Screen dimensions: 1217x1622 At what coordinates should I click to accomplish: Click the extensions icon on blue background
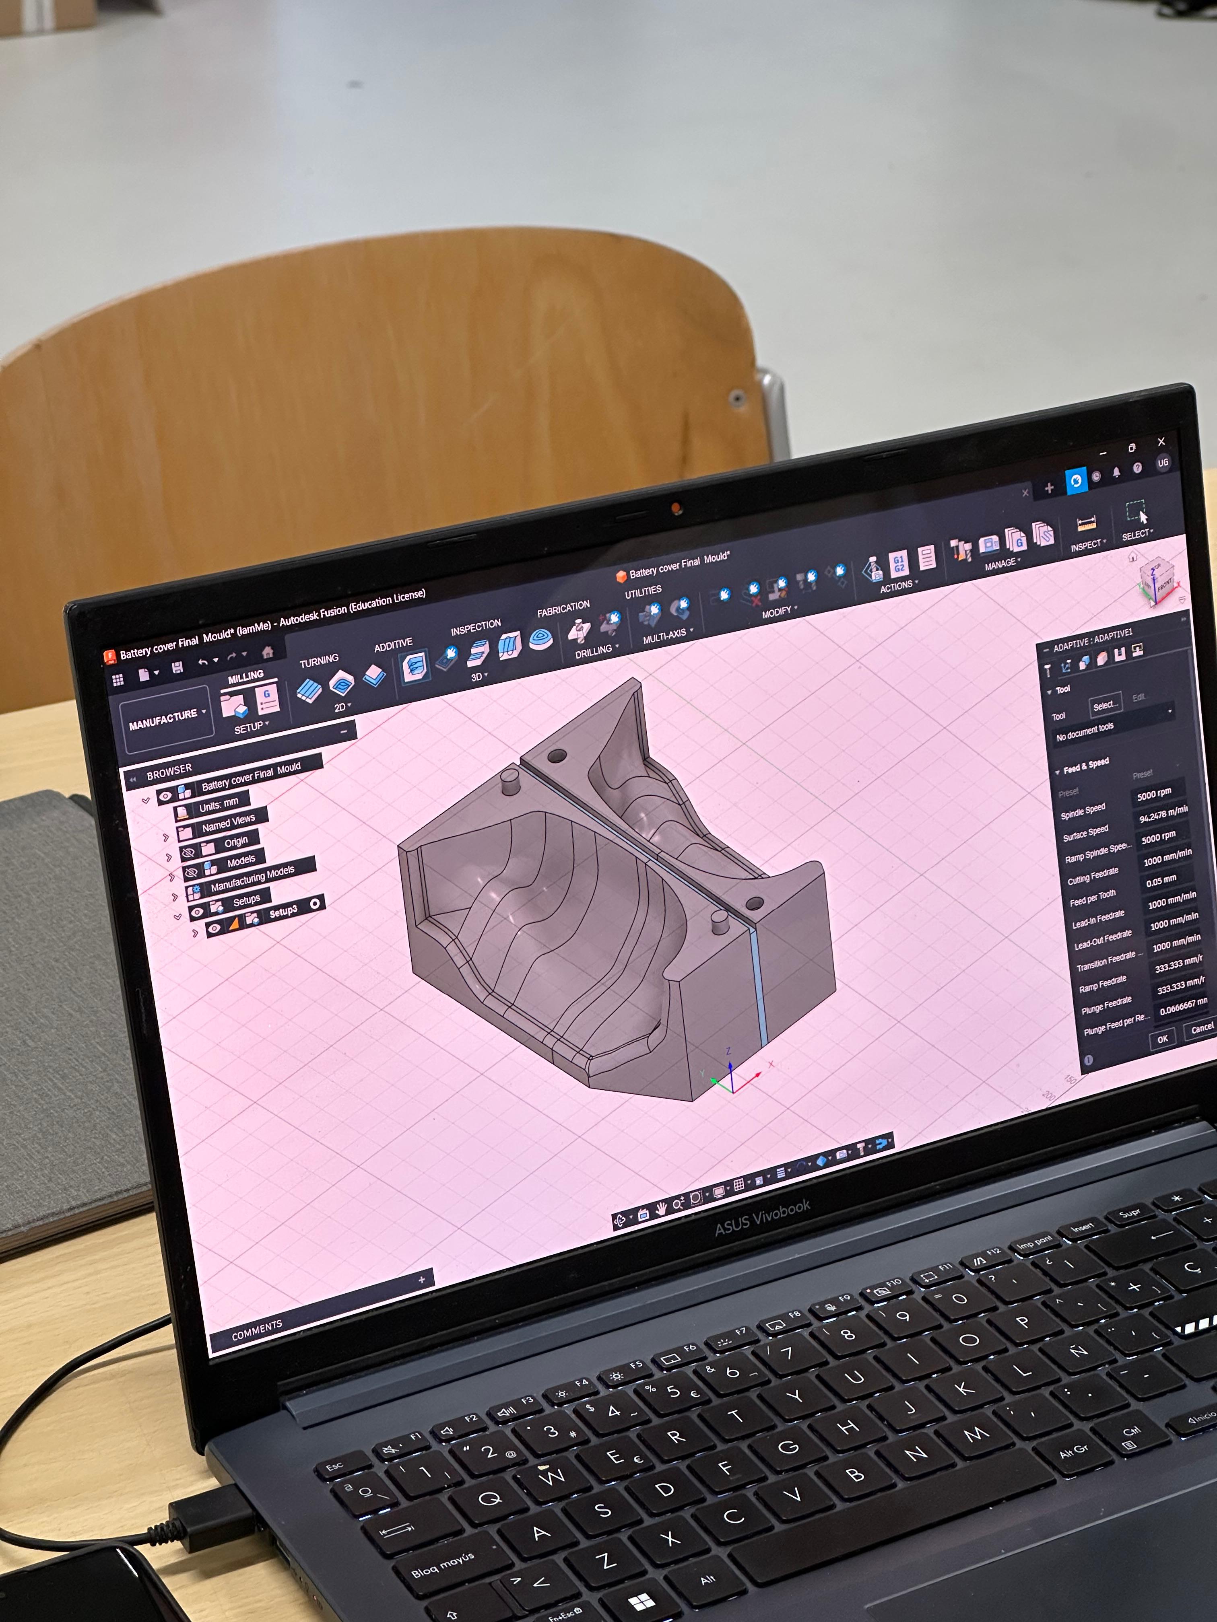click(x=1076, y=481)
